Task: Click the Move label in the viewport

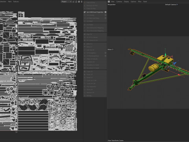Action: tap(111, 49)
